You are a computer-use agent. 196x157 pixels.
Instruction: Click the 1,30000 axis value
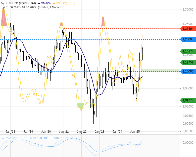point(188,10)
